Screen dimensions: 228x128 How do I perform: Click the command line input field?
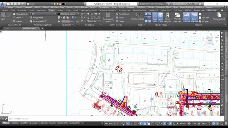click(116, 119)
